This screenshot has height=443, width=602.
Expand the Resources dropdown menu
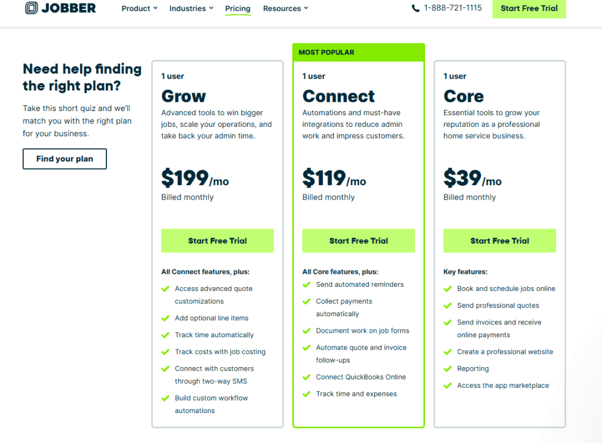[x=285, y=8]
